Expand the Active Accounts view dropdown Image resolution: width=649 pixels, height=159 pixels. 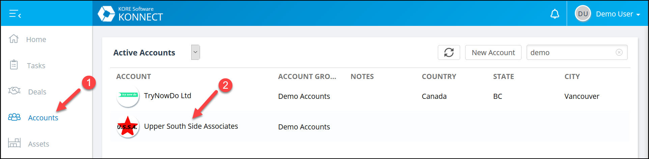[x=195, y=52]
